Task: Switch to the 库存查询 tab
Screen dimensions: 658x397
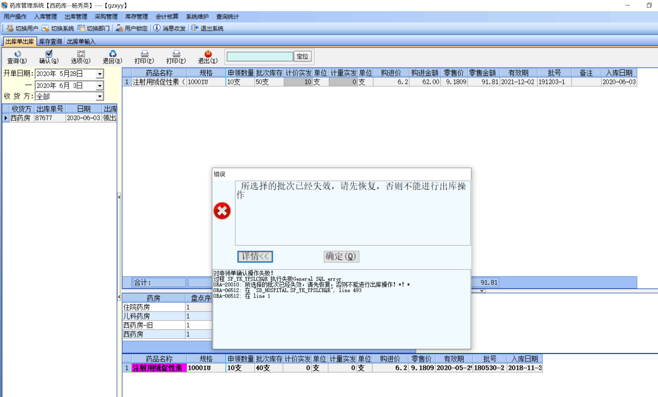Action: point(51,41)
